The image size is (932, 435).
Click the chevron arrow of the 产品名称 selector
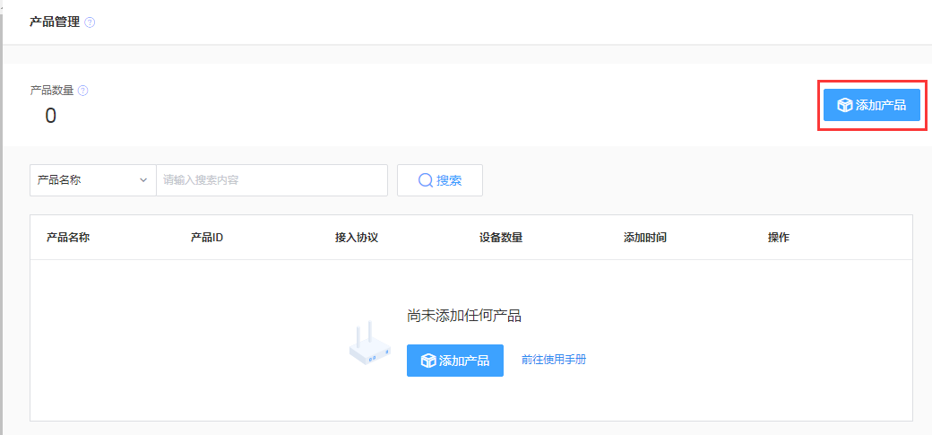tap(143, 180)
